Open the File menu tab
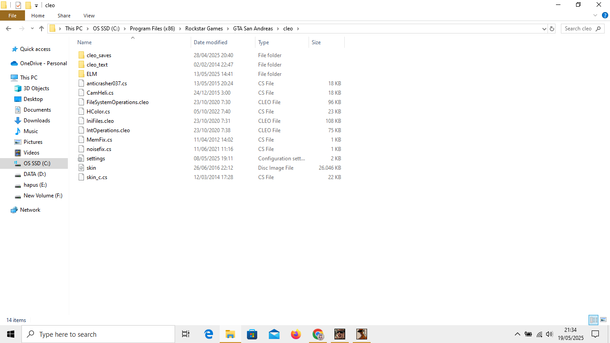The image size is (610, 343). point(13,16)
